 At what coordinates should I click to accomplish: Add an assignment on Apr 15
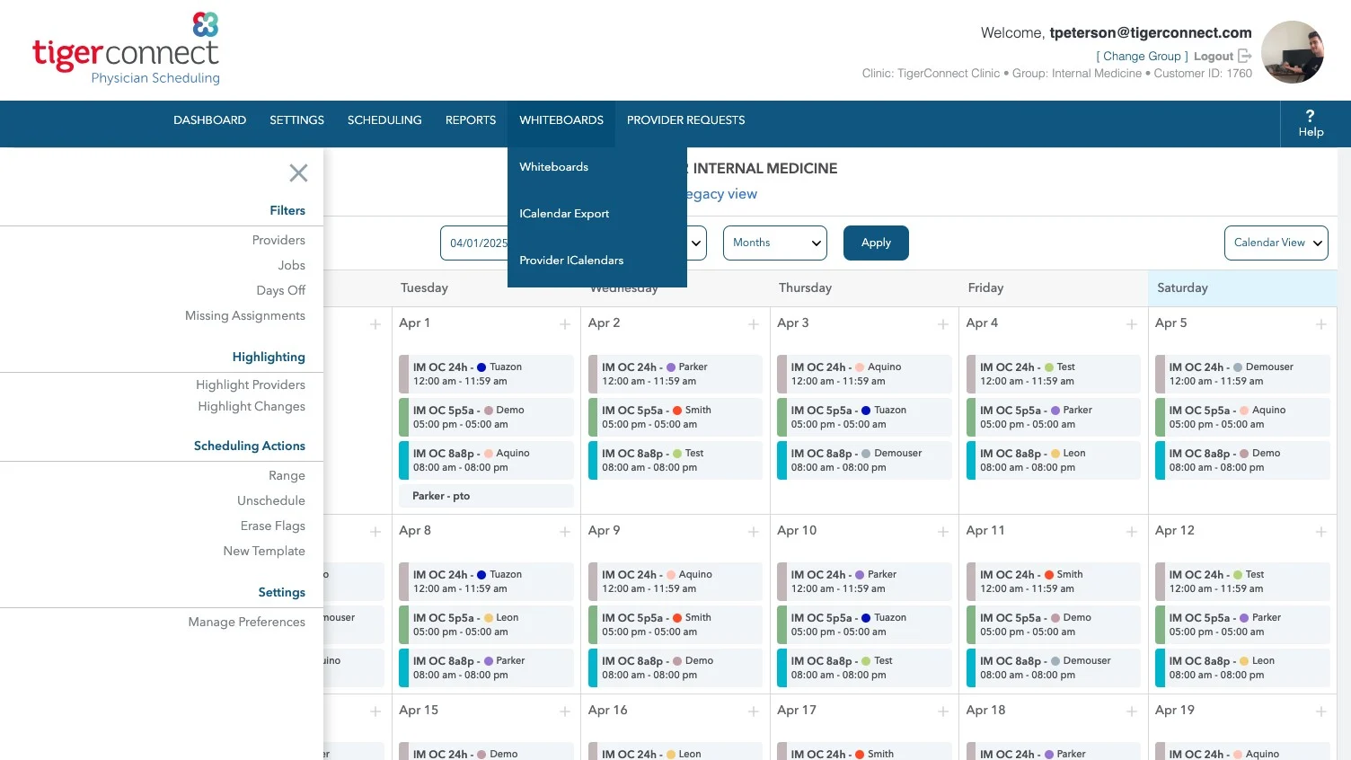(565, 711)
